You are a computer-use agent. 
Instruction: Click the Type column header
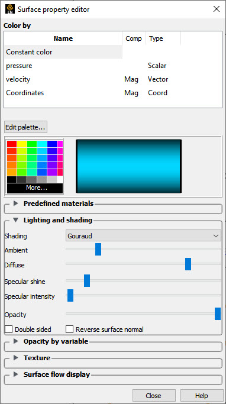[163, 38]
